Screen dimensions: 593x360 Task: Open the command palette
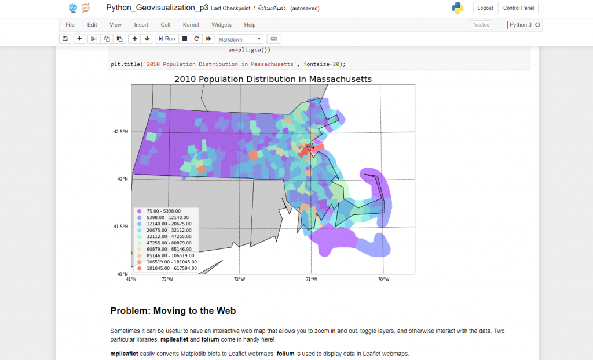(x=272, y=39)
